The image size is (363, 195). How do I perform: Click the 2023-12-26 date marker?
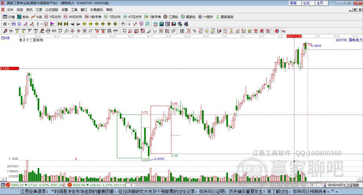(x=294, y=36)
